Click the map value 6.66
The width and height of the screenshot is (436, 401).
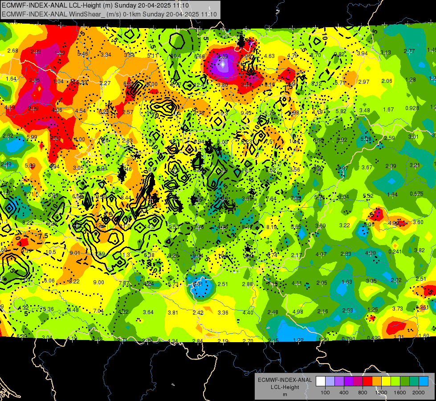click(200, 57)
